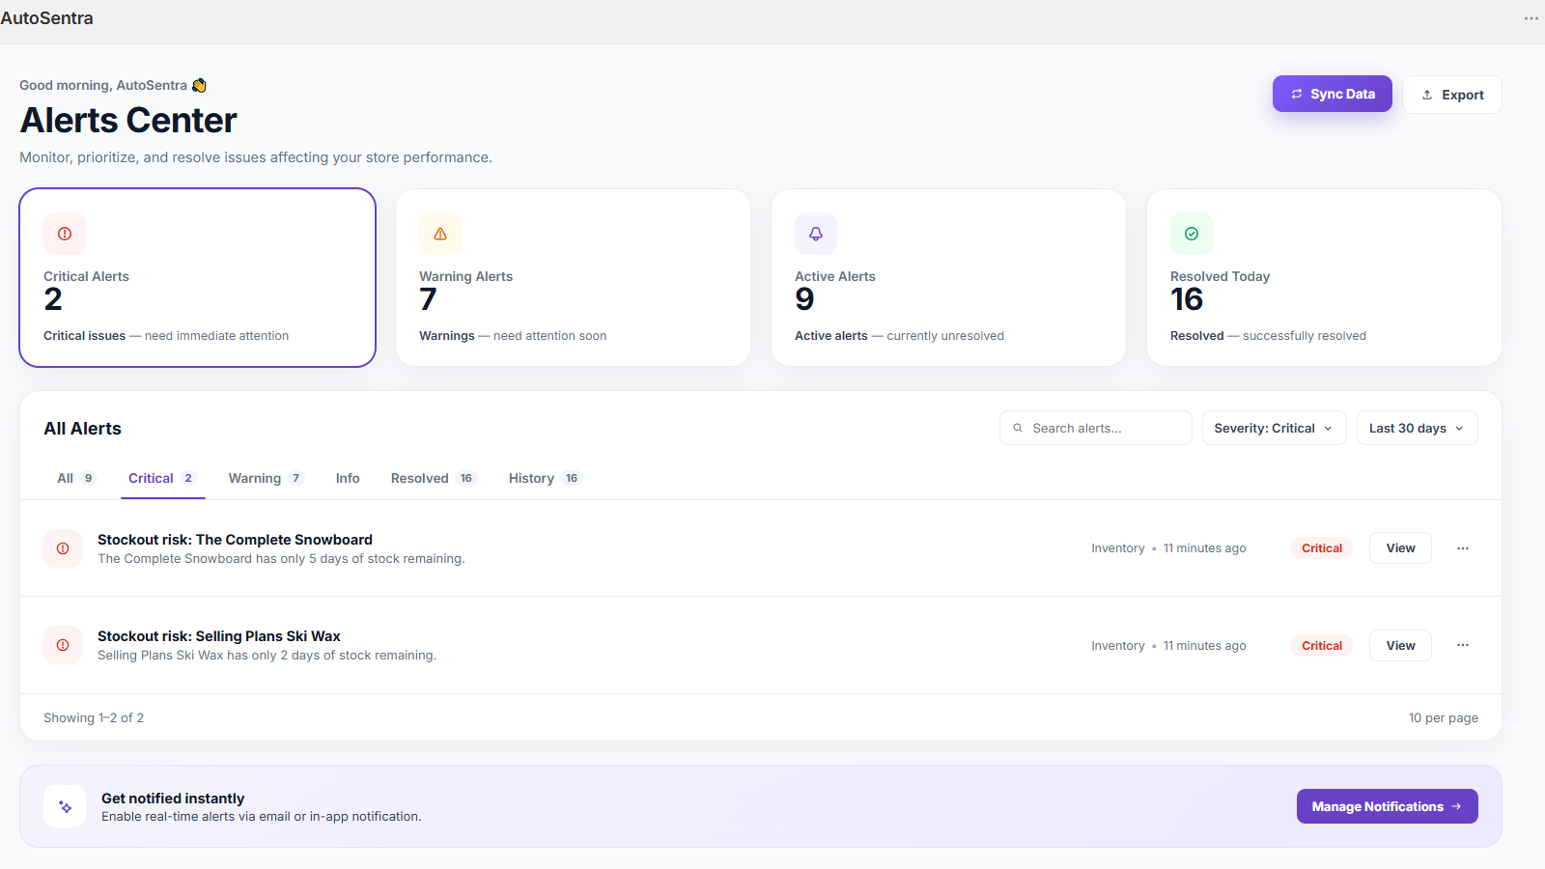Screen dimensions: 1545x869
Task: Focus the Search alerts field
Action: [x=1095, y=428]
